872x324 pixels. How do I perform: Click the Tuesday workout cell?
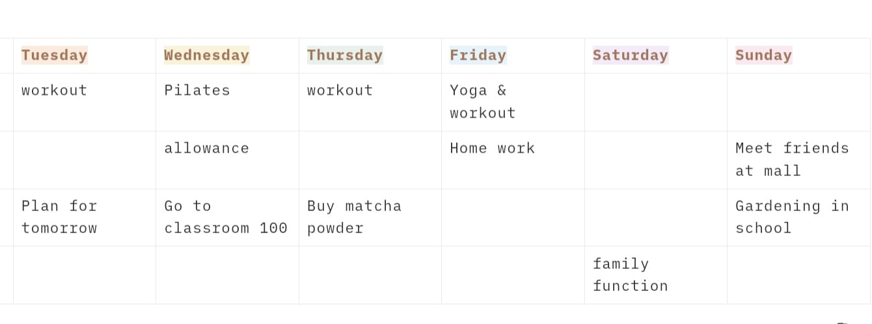coord(55,90)
